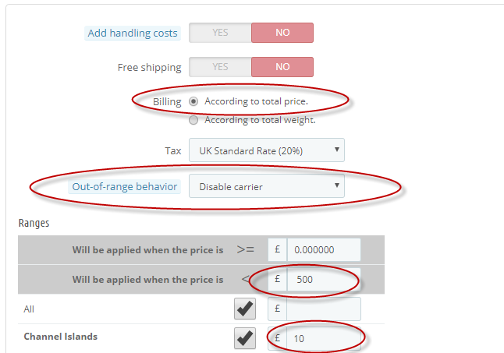504x353 pixels.
Task: Enable Free shipping with YES
Action: point(220,67)
